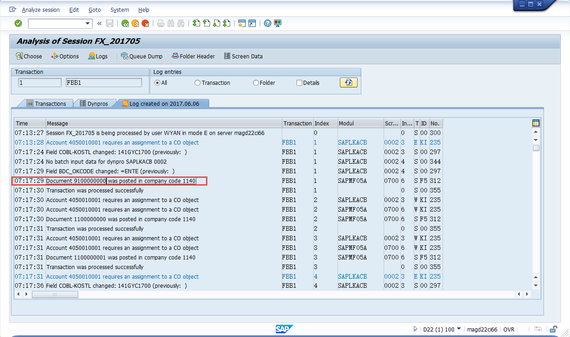Screen dimensions: 570x337
Task: Switch to the Transactions tab
Action: (x=46, y=104)
